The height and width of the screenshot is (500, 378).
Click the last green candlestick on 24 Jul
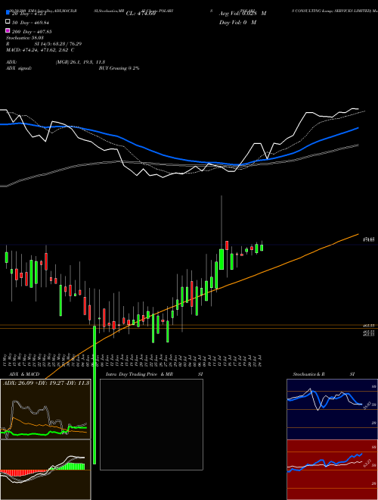coord(262,248)
